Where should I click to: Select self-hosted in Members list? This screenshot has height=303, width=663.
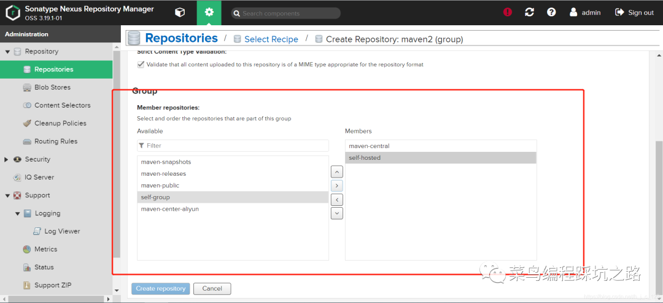[441, 158]
